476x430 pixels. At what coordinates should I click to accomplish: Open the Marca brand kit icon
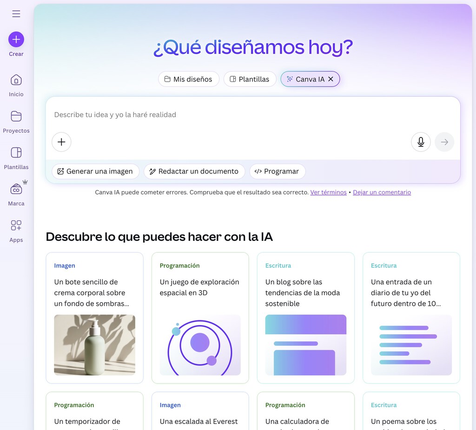click(x=16, y=189)
